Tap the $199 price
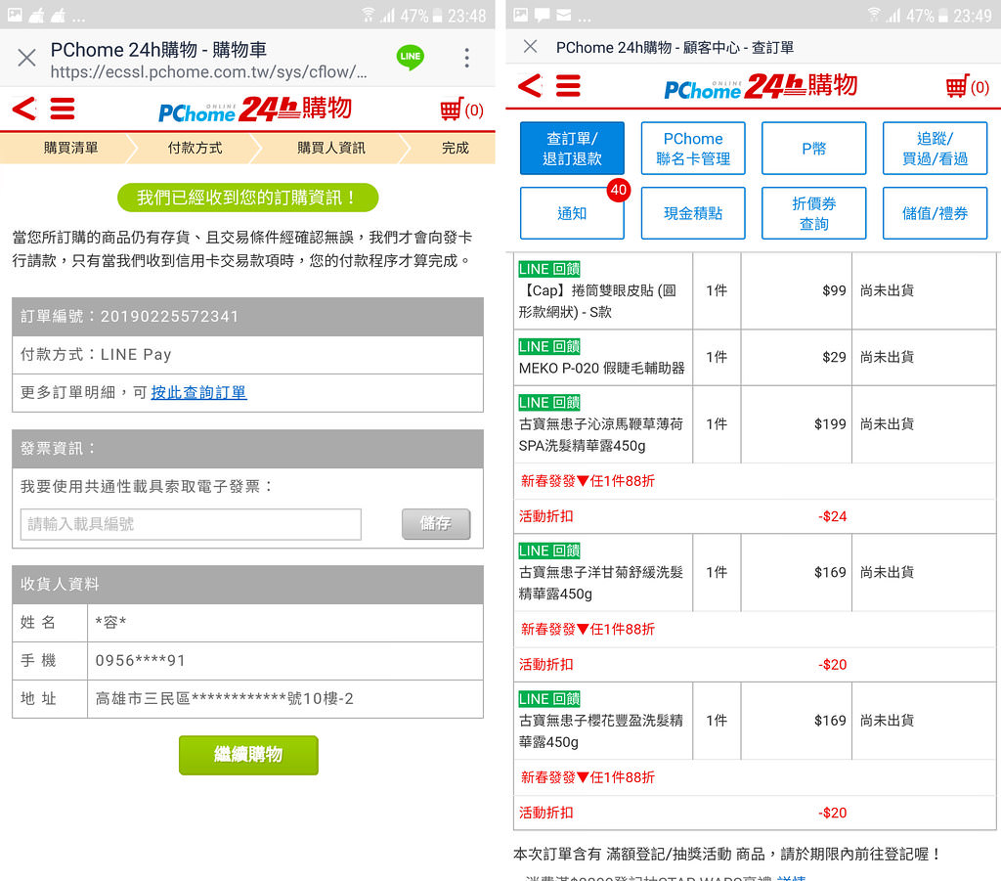 click(830, 424)
